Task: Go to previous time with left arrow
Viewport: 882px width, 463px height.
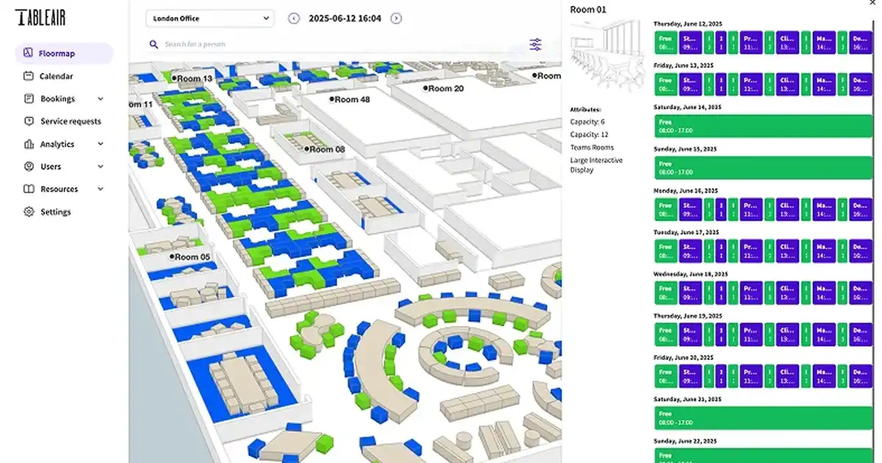Action: click(x=294, y=18)
